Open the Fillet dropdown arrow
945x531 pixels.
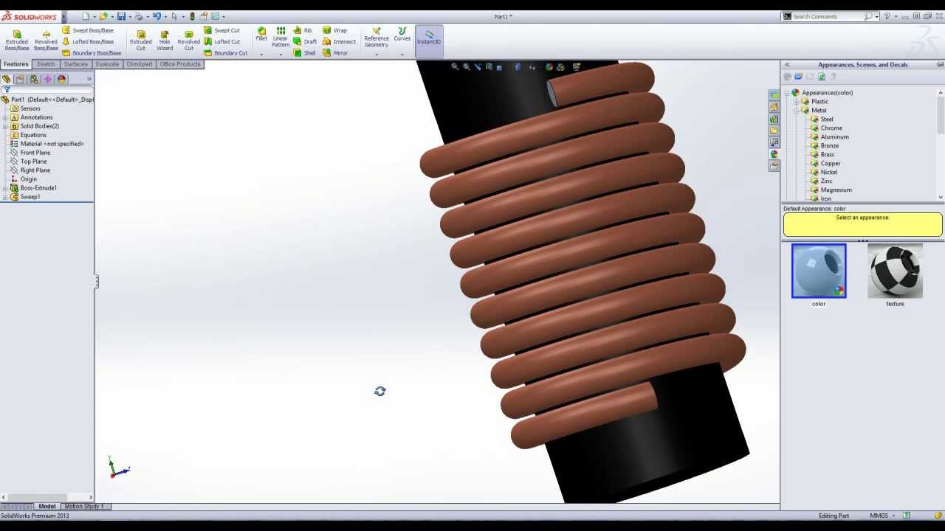(261, 54)
